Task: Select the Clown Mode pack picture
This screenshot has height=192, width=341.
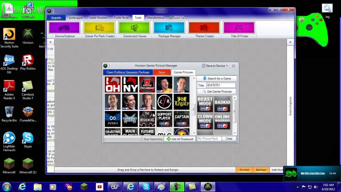Action: 205,121
